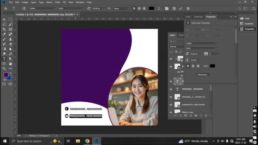Toggle Character and Paragraph panels
The height and width of the screenshot is (145, 258).
pos(166,8)
